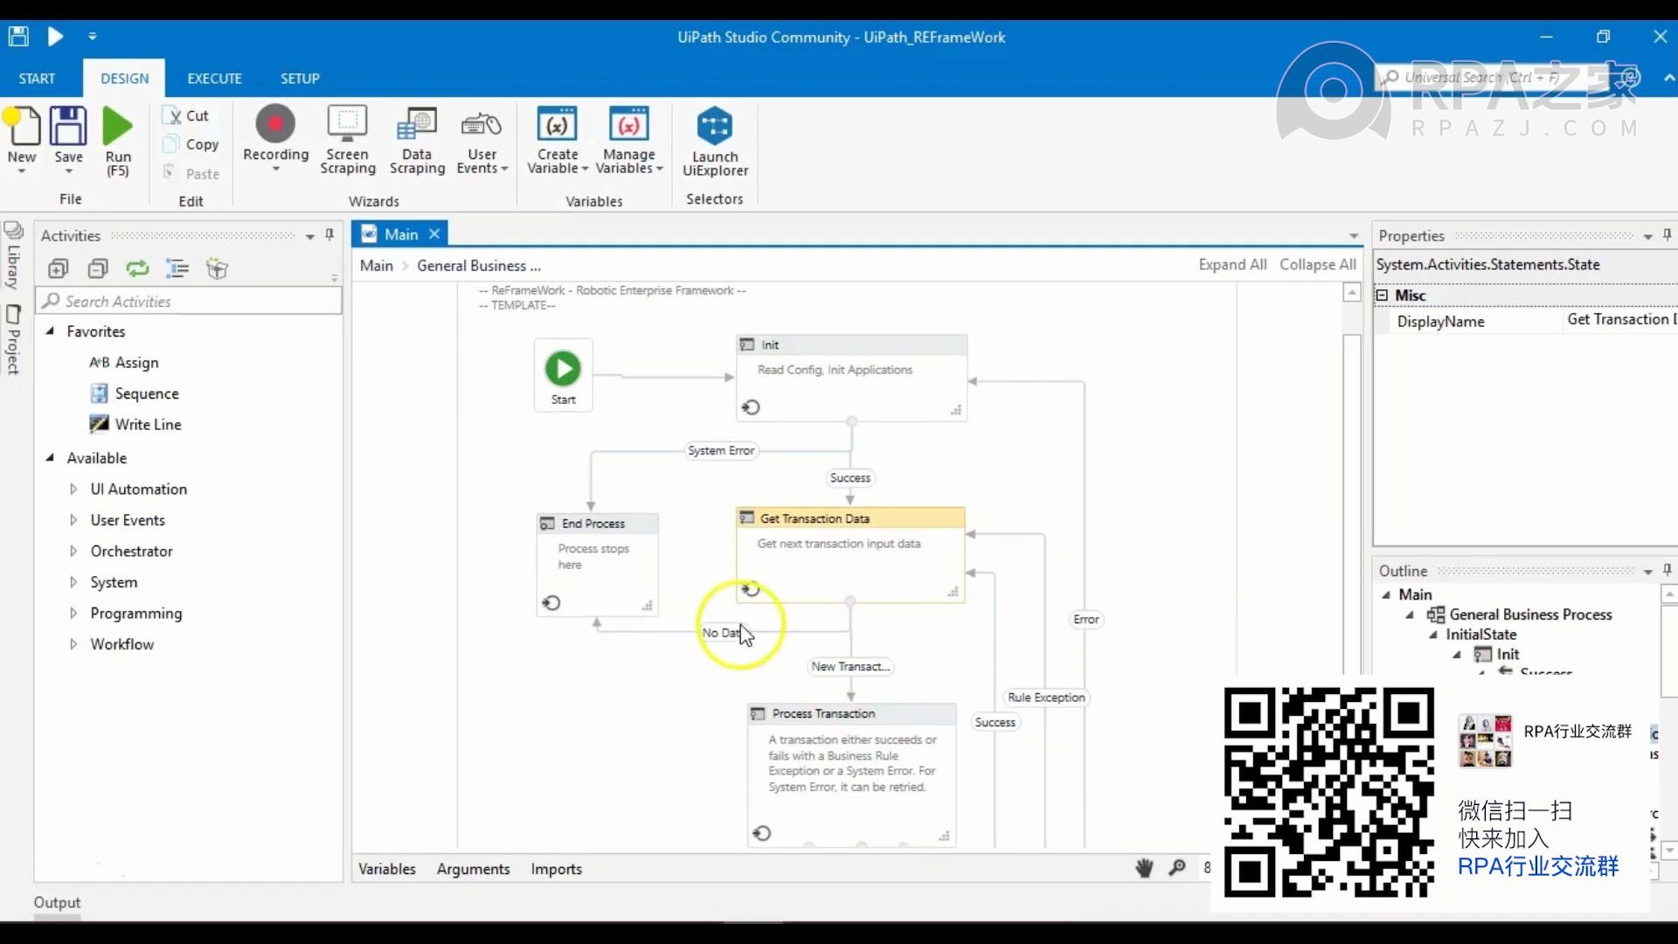1678x944 pixels.
Task: Click the Expand All button
Action: click(x=1232, y=264)
